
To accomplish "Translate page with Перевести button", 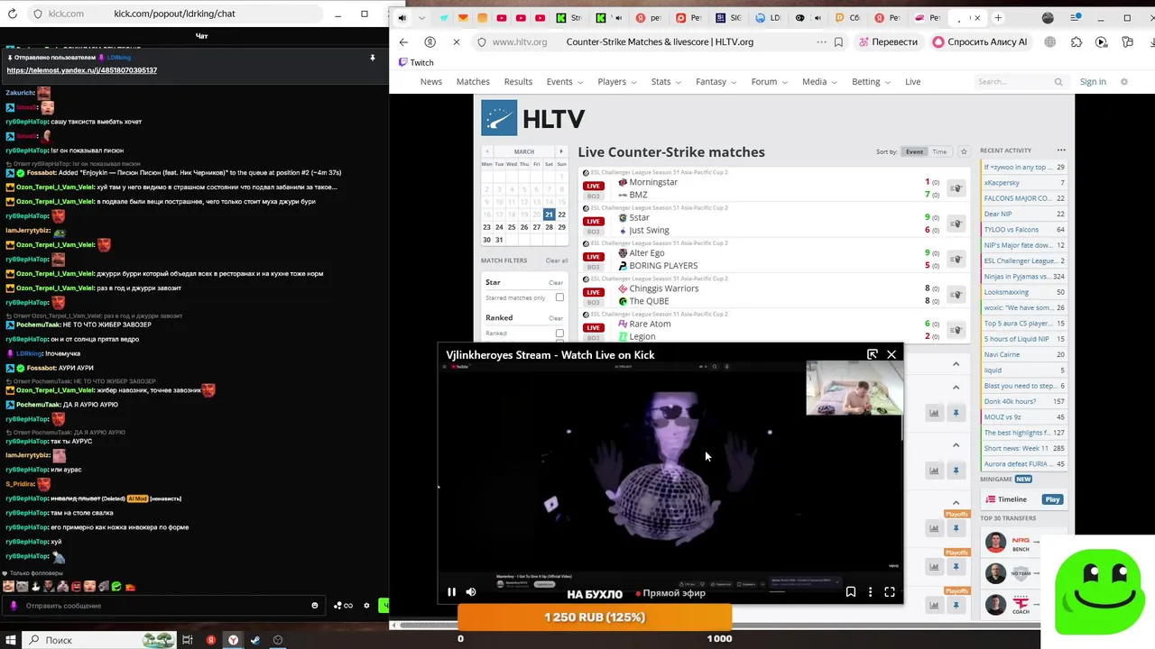I will (x=888, y=41).
